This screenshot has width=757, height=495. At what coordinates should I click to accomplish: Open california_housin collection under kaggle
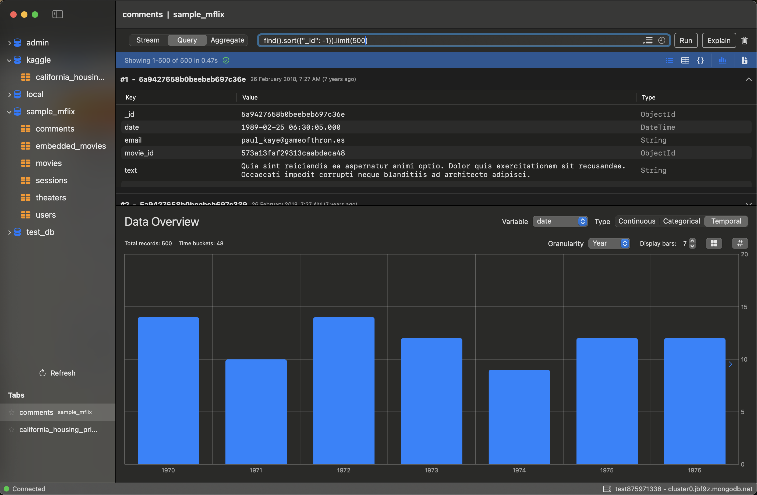tap(70, 77)
